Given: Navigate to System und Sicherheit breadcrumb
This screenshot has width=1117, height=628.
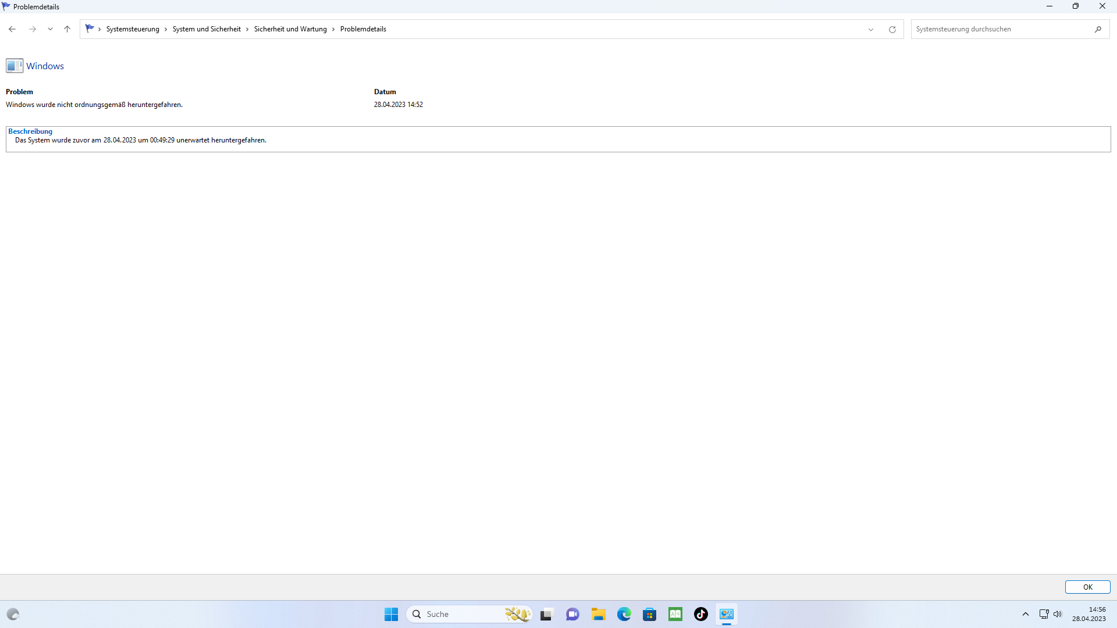Looking at the screenshot, I should [207, 29].
